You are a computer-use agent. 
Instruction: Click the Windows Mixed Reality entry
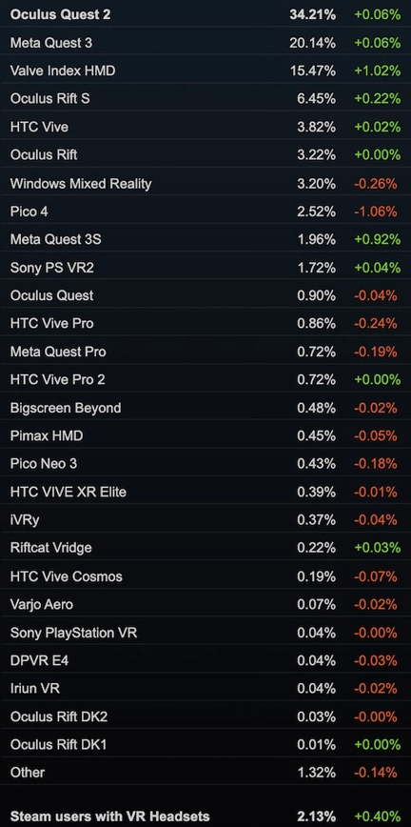coord(205,184)
